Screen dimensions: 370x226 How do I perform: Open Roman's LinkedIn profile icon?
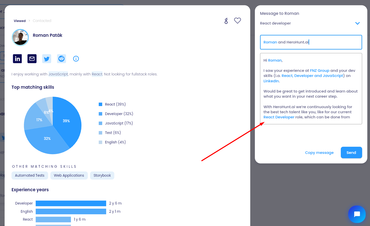[17, 59]
